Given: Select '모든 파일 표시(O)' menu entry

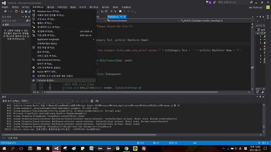Looking at the screenshot, I should [x=64, y=47].
